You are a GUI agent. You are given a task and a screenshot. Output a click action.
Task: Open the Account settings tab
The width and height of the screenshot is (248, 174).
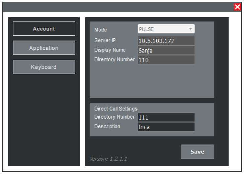click(44, 29)
